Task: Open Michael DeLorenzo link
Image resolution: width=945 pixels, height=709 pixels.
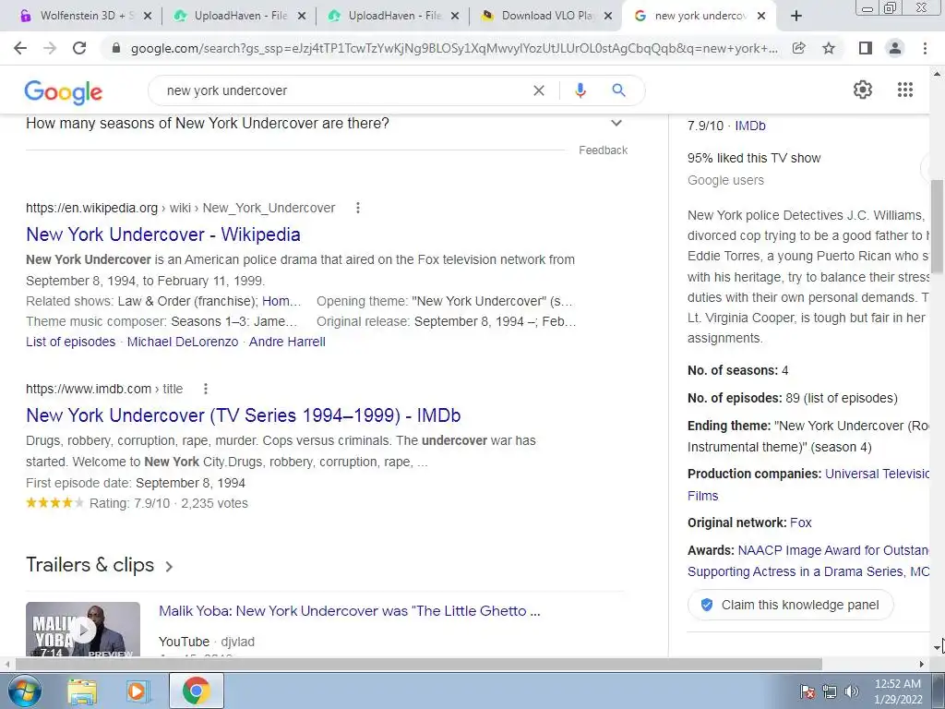Action: [183, 342]
